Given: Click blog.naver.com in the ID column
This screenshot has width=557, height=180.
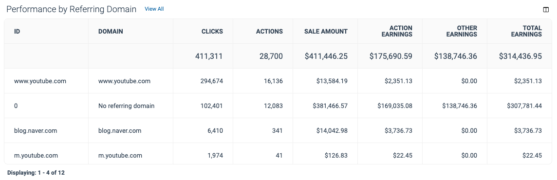Looking at the screenshot, I should tap(36, 131).
